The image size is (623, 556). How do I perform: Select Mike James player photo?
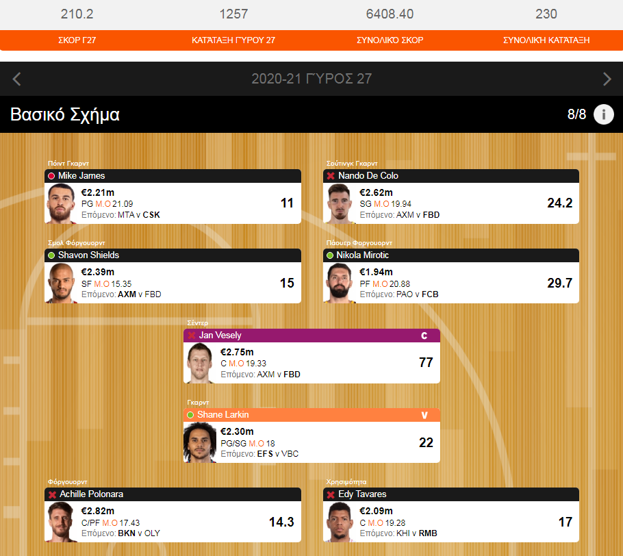pos(61,203)
